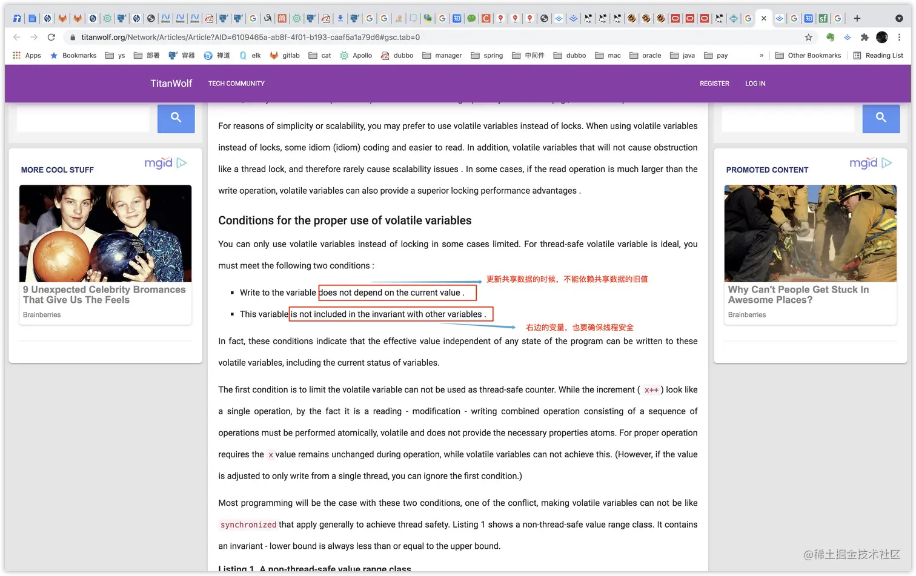Viewport: 916px width, 576px height.
Task: Open the oracle bookmark folder
Action: coord(645,55)
